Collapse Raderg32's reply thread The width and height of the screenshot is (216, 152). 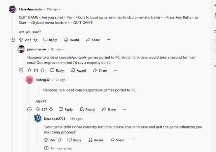[x=29, y=109]
